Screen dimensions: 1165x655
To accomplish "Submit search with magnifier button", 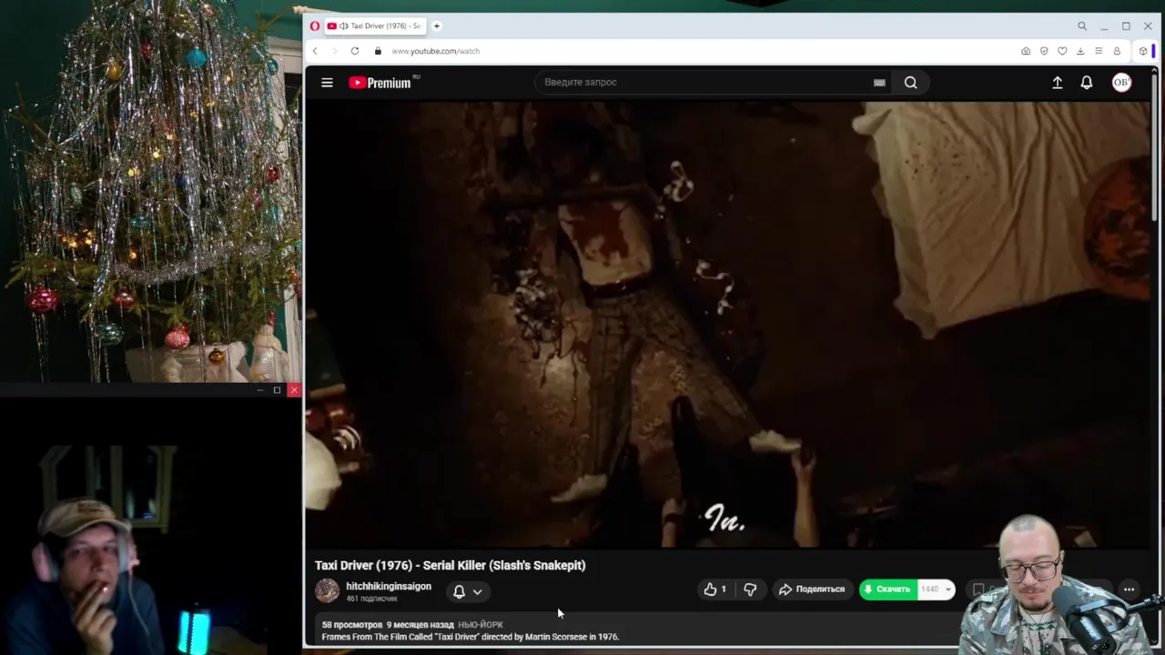I will coord(911,83).
